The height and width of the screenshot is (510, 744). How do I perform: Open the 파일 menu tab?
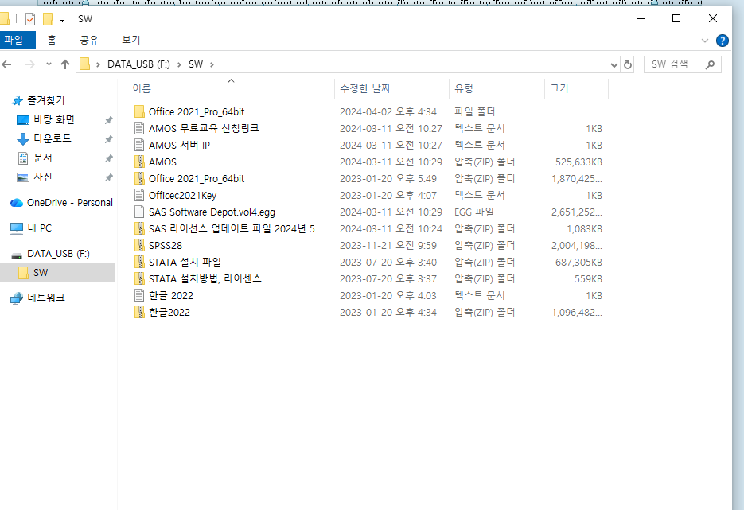14,40
